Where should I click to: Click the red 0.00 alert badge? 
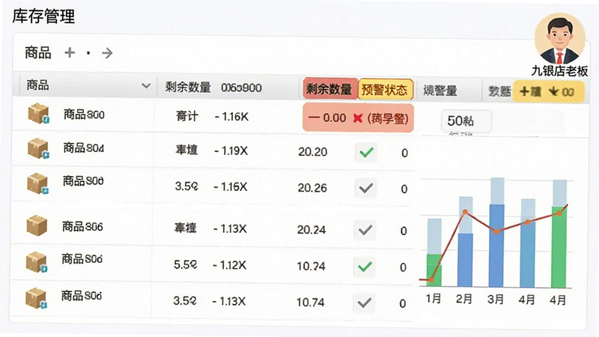[358, 118]
